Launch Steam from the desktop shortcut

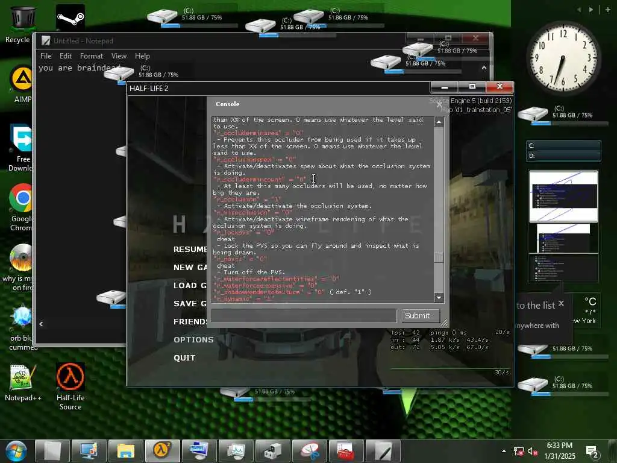click(70, 17)
